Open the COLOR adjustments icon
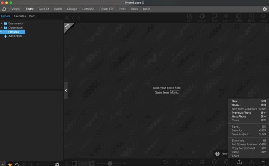269x166 pixels. click(x=202, y=17)
